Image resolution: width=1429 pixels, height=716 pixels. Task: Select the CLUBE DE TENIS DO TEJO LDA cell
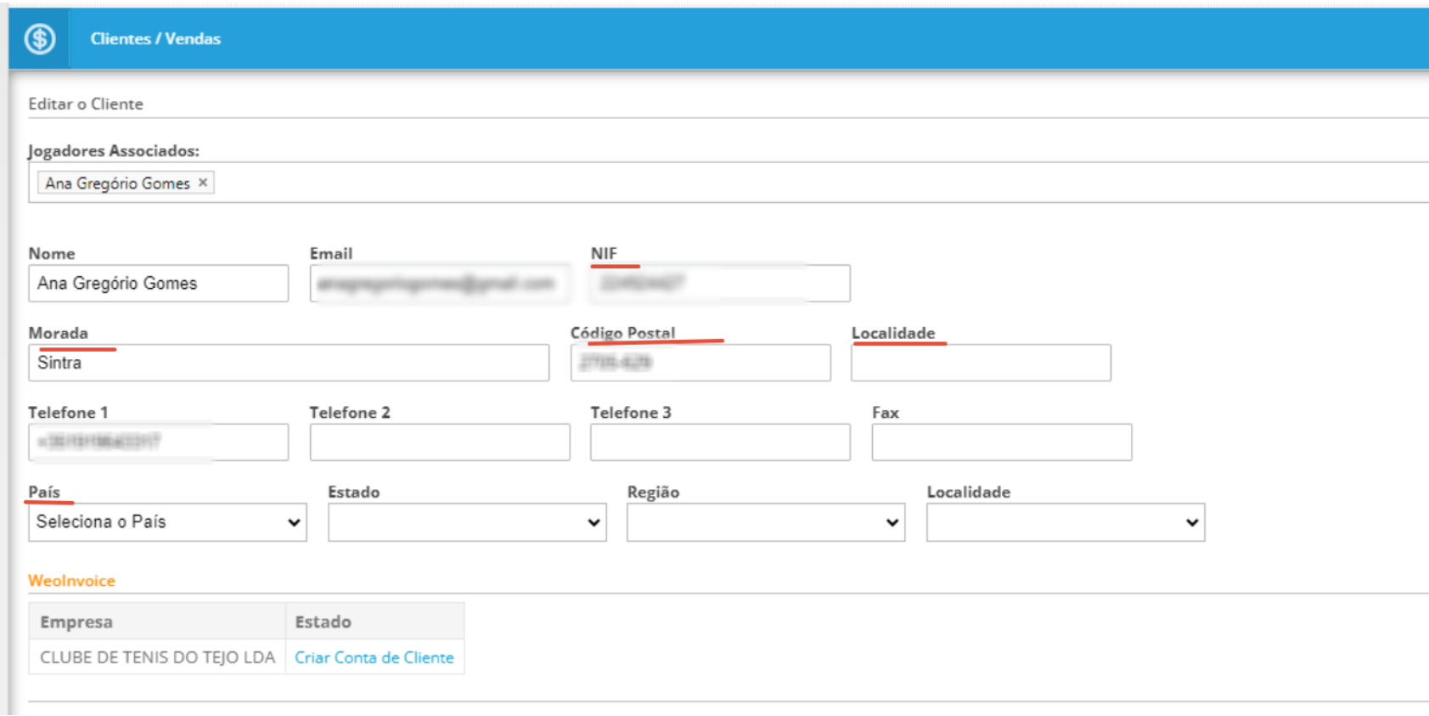tap(157, 657)
